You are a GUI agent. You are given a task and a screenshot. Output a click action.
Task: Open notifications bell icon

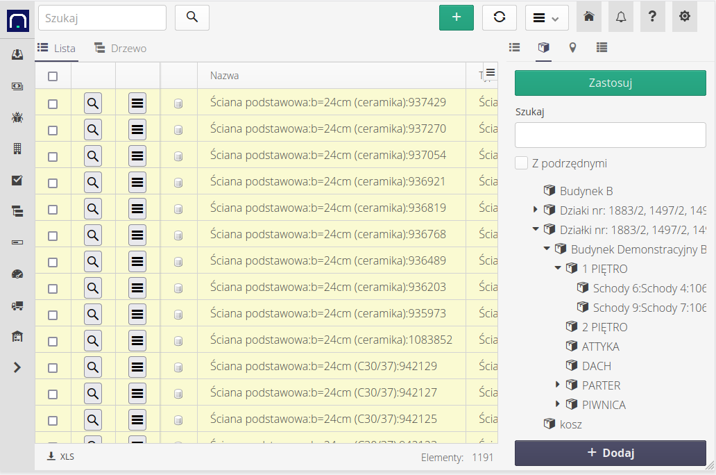(x=620, y=17)
